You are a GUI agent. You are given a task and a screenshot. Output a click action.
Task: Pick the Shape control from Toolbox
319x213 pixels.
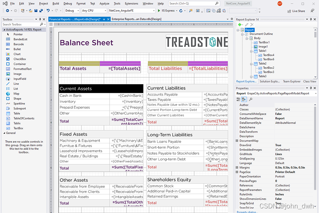[17, 98]
